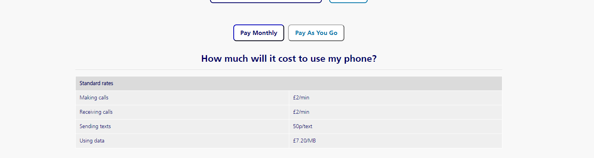This screenshot has height=158, width=594.
Task: Select the £2/min rate for Receiving calls
Action: [301, 112]
